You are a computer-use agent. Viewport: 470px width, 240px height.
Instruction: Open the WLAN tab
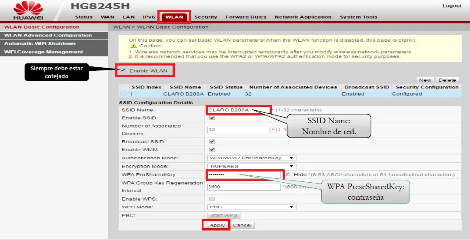[x=174, y=17]
